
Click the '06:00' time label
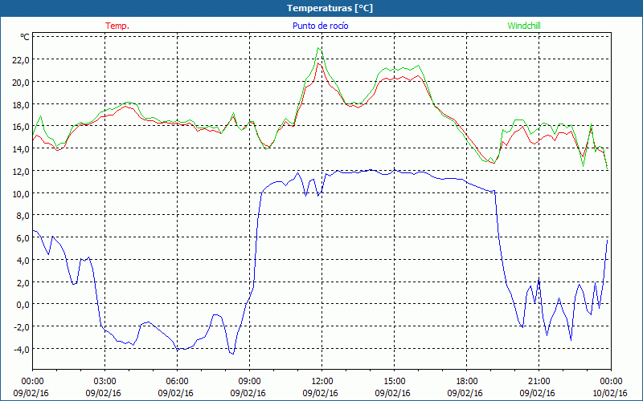pos(177,382)
